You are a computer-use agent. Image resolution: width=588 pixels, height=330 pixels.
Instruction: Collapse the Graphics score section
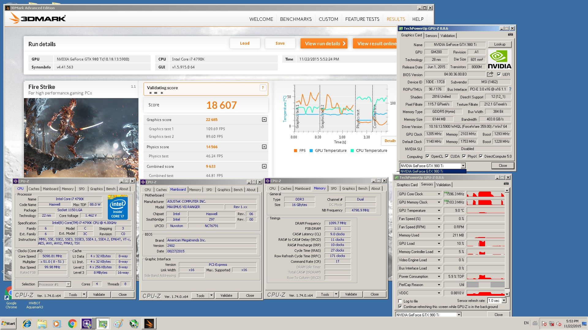click(264, 119)
